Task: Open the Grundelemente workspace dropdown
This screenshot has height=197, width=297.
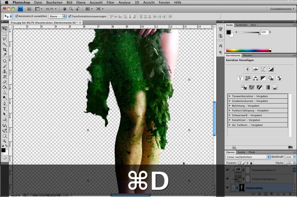Action: (x=282, y=9)
